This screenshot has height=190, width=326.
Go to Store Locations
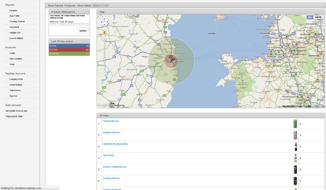coord(16,59)
